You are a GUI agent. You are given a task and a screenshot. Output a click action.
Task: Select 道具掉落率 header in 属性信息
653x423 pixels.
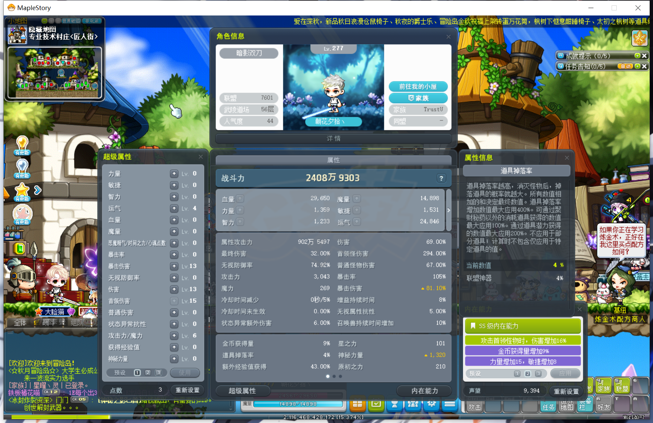516,171
